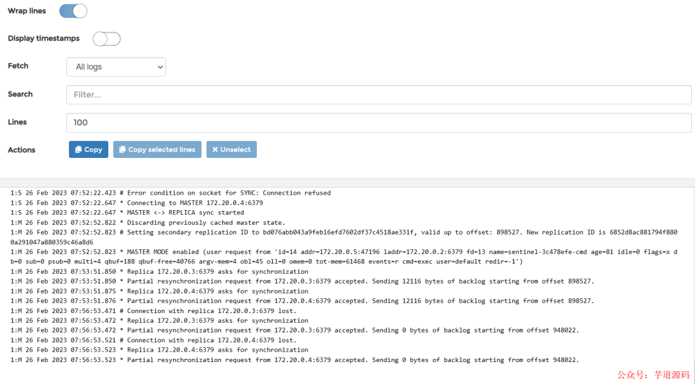Image resolution: width=695 pixels, height=384 pixels.
Task: Click the Discarding previously cached master state line
Action: click(147, 222)
